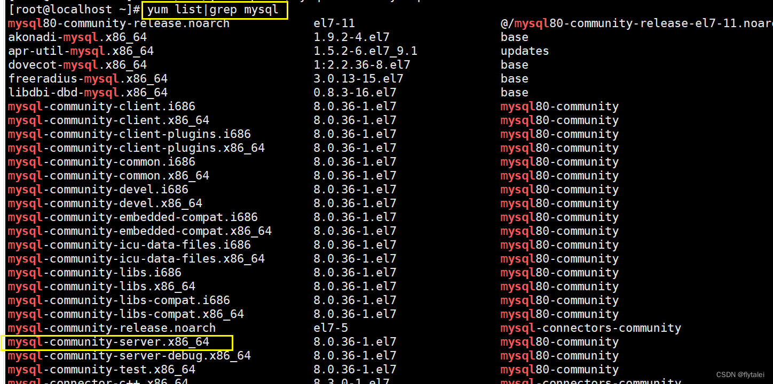Screen dimensions: 773x384
Task: Highlight "mysql-community-embedded-compat.x86_64" package name
Action: (140, 231)
